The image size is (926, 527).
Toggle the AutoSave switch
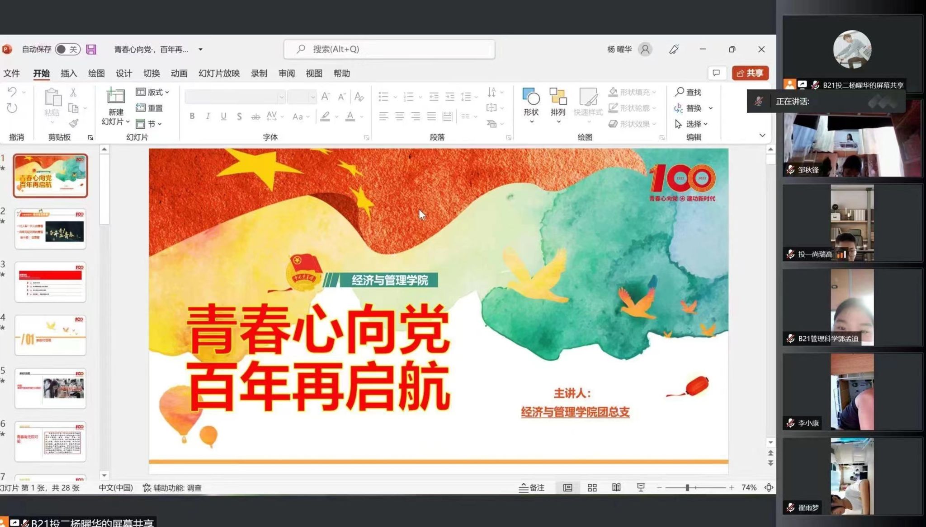click(67, 49)
